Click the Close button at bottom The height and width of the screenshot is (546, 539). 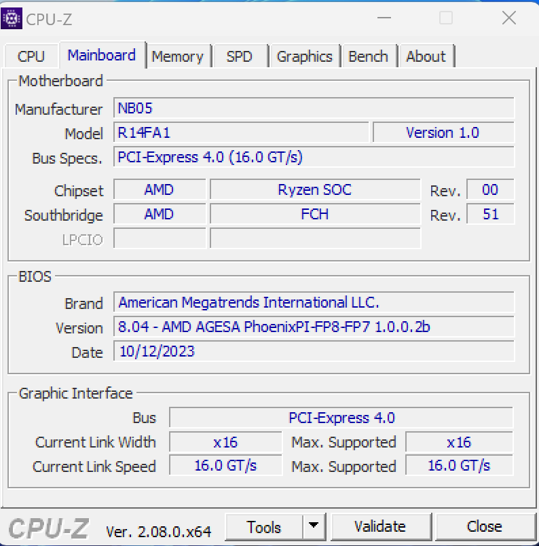point(484,526)
